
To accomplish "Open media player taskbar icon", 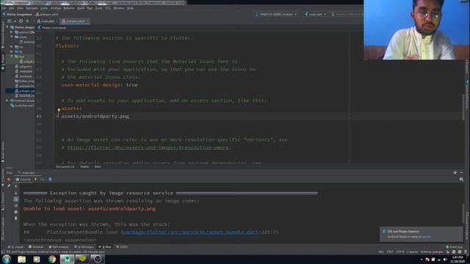I will tap(37, 259).
